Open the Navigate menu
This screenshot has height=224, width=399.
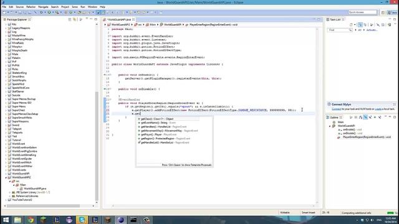click(43, 7)
